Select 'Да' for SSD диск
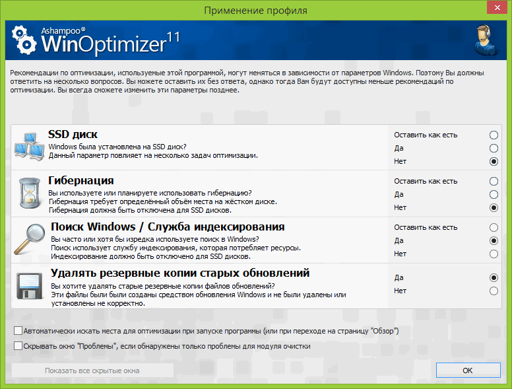 click(494, 148)
